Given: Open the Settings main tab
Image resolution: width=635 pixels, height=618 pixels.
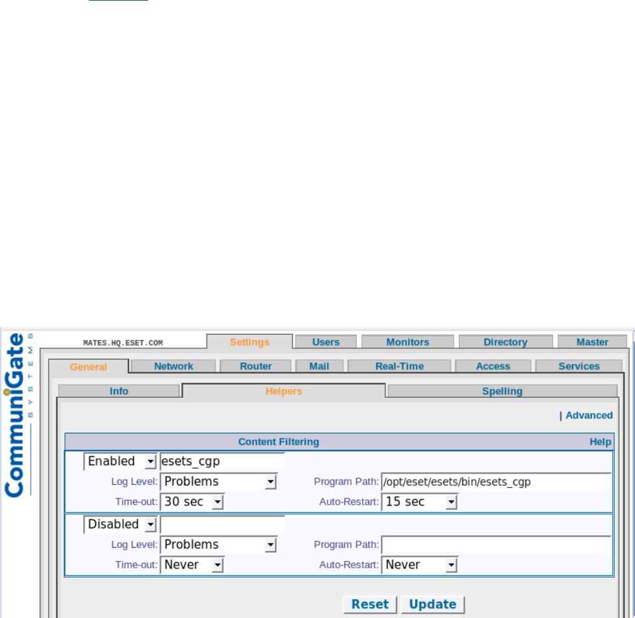Looking at the screenshot, I should tap(250, 342).
